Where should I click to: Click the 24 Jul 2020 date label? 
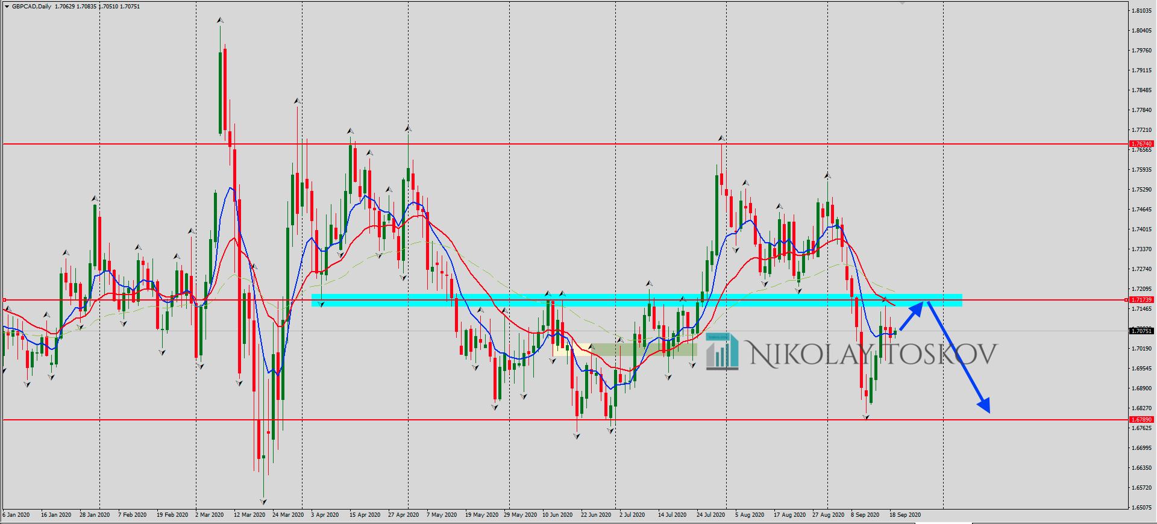(711, 515)
